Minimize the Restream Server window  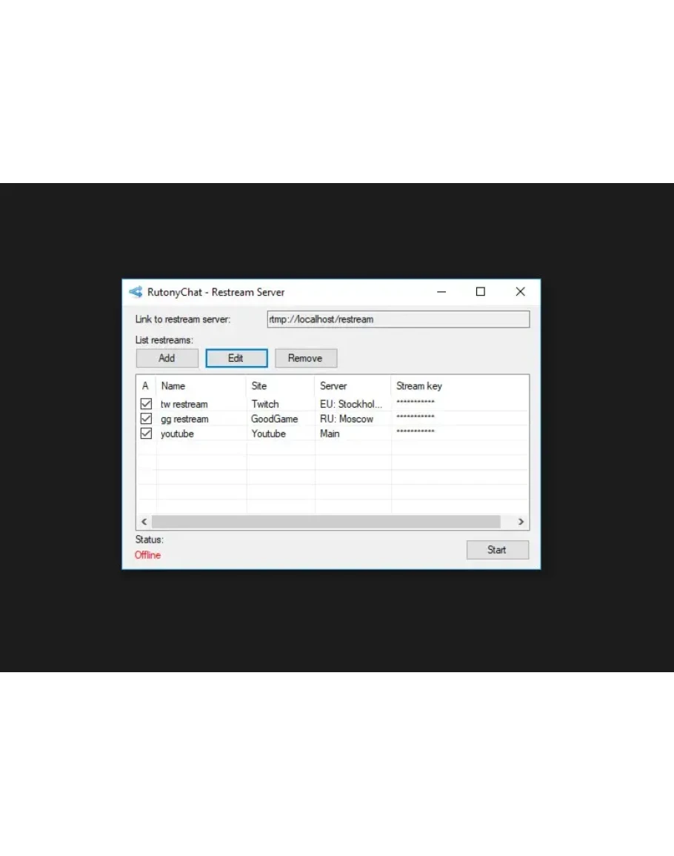[x=441, y=292]
